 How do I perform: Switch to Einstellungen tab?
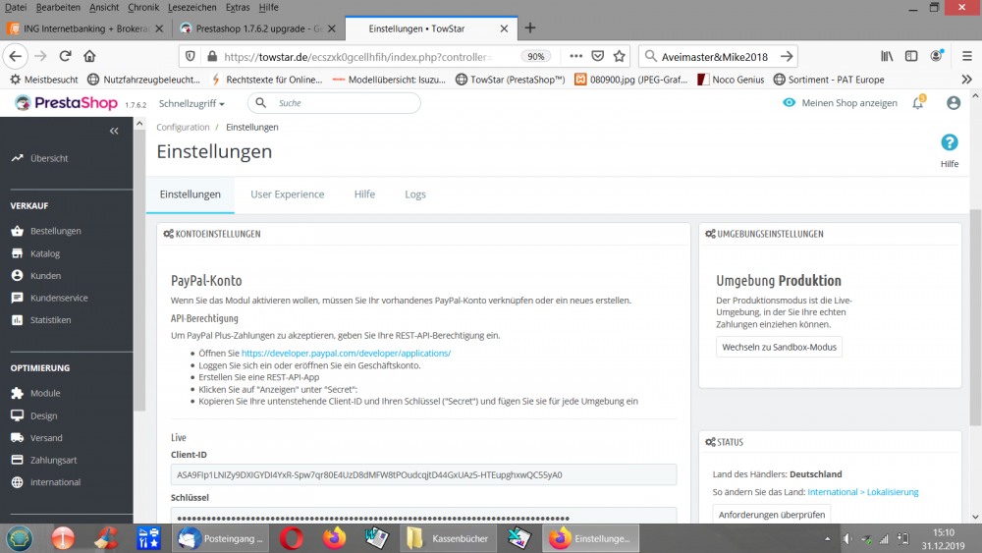[191, 194]
